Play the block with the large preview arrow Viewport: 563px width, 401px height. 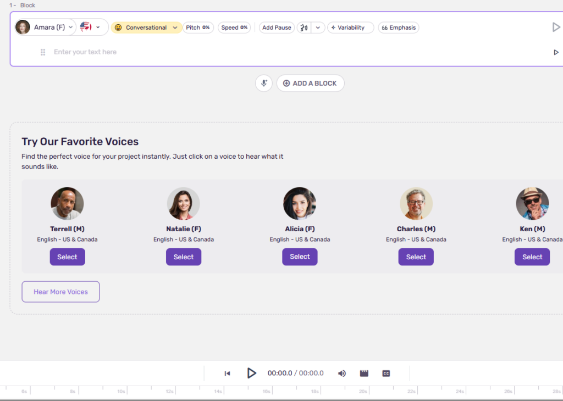point(556,27)
